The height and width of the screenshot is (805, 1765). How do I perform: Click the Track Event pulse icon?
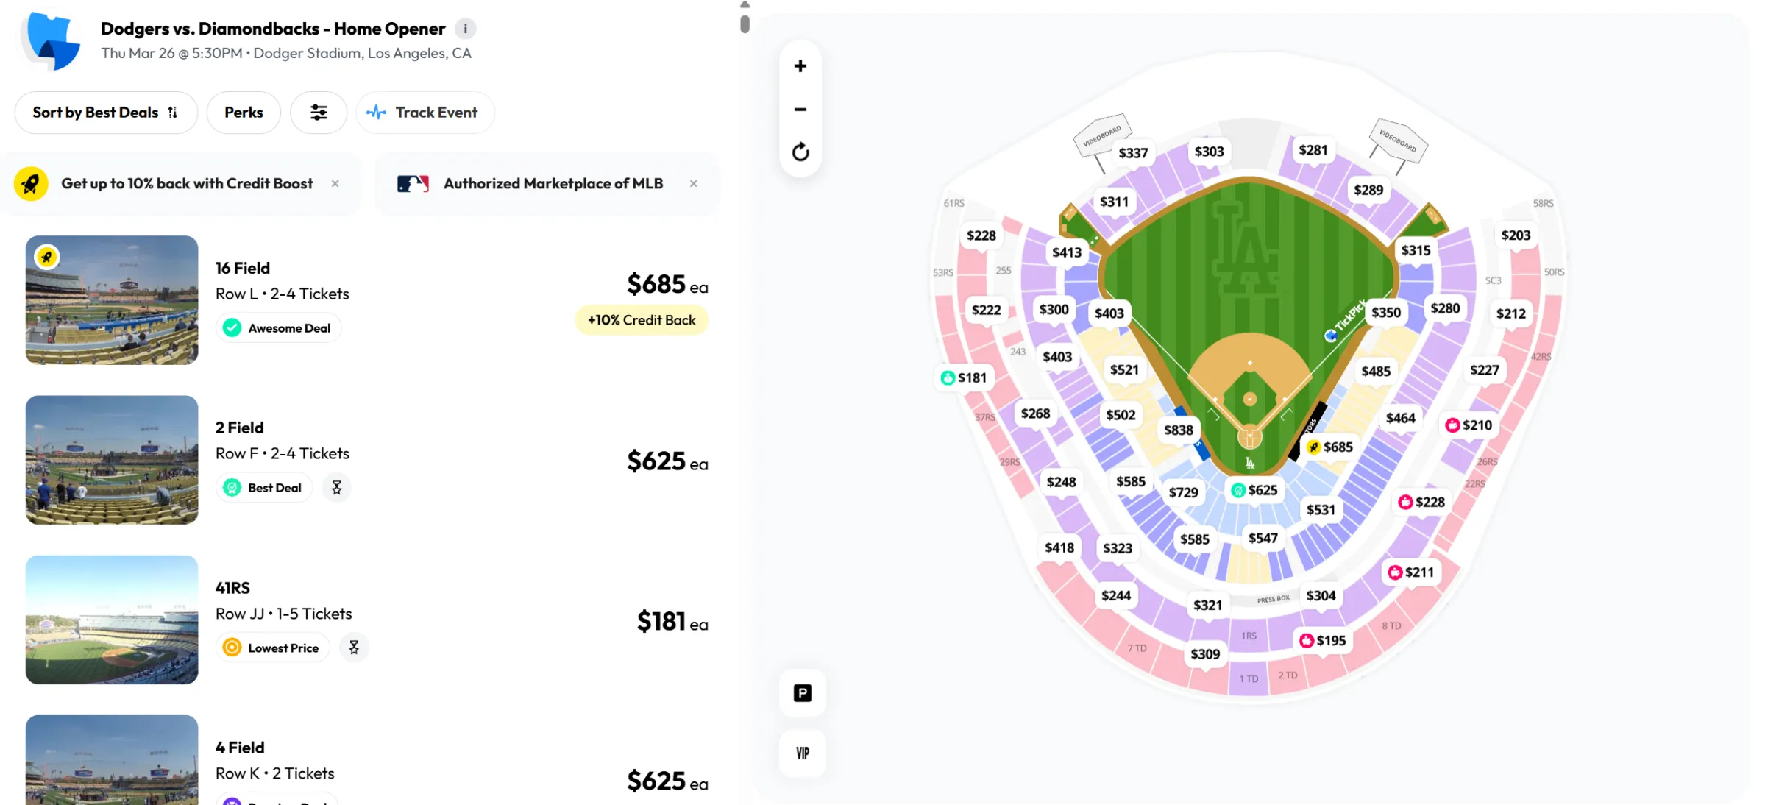coord(377,112)
